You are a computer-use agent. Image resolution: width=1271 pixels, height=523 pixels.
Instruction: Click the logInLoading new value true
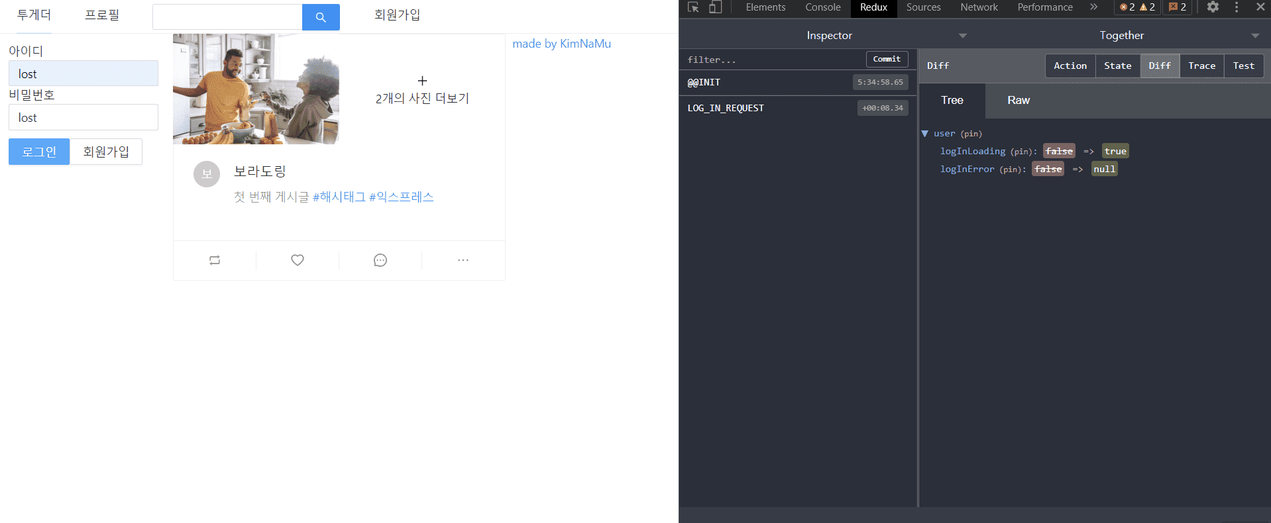click(x=1115, y=152)
